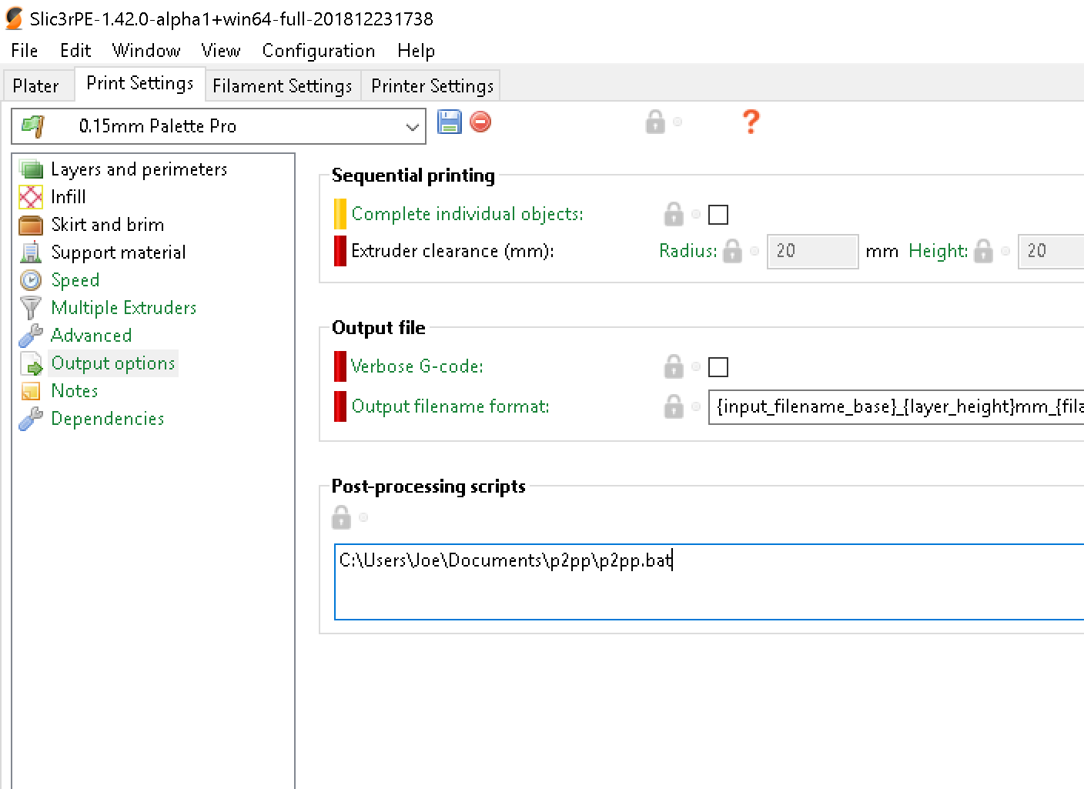Click lock icon beside Height field

(983, 251)
